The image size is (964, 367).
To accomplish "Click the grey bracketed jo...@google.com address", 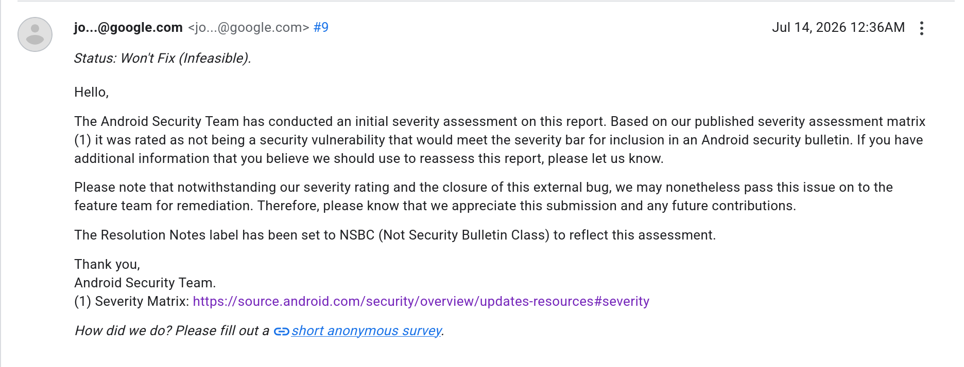I will click(249, 27).
